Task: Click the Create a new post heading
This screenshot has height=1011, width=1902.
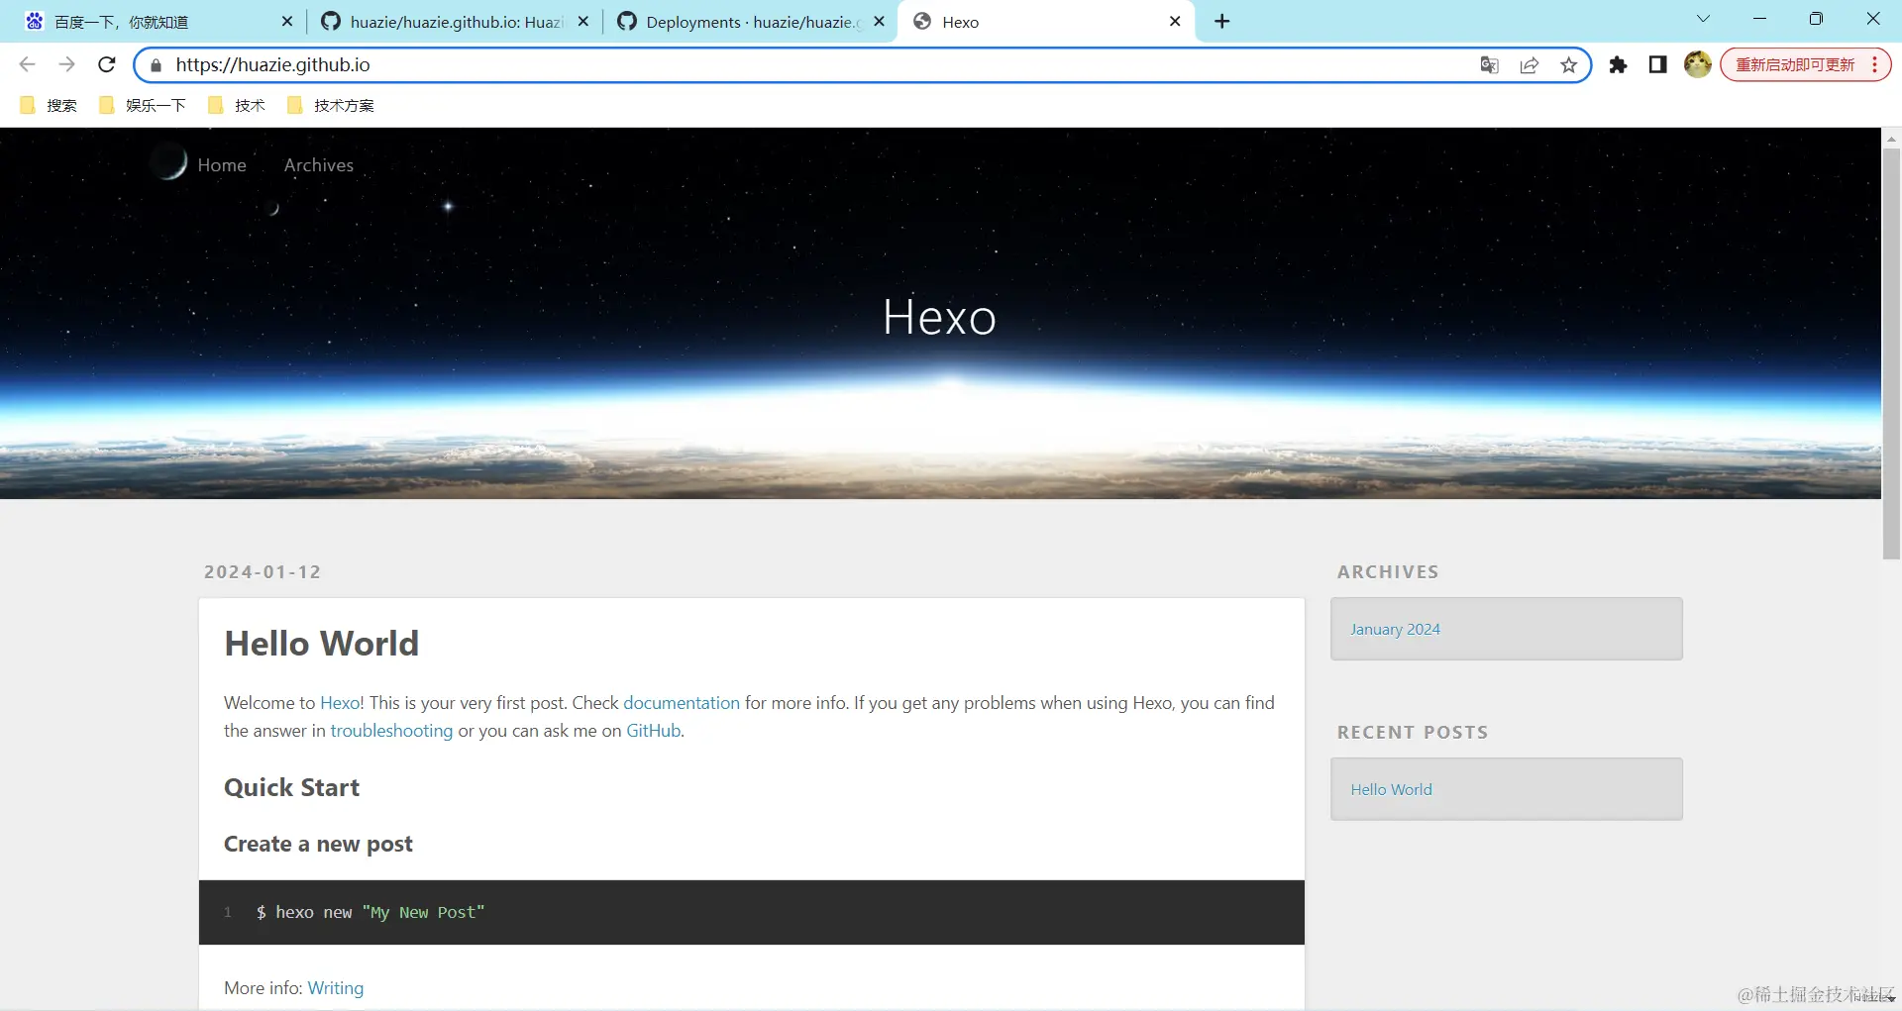Action: click(318, 845)
